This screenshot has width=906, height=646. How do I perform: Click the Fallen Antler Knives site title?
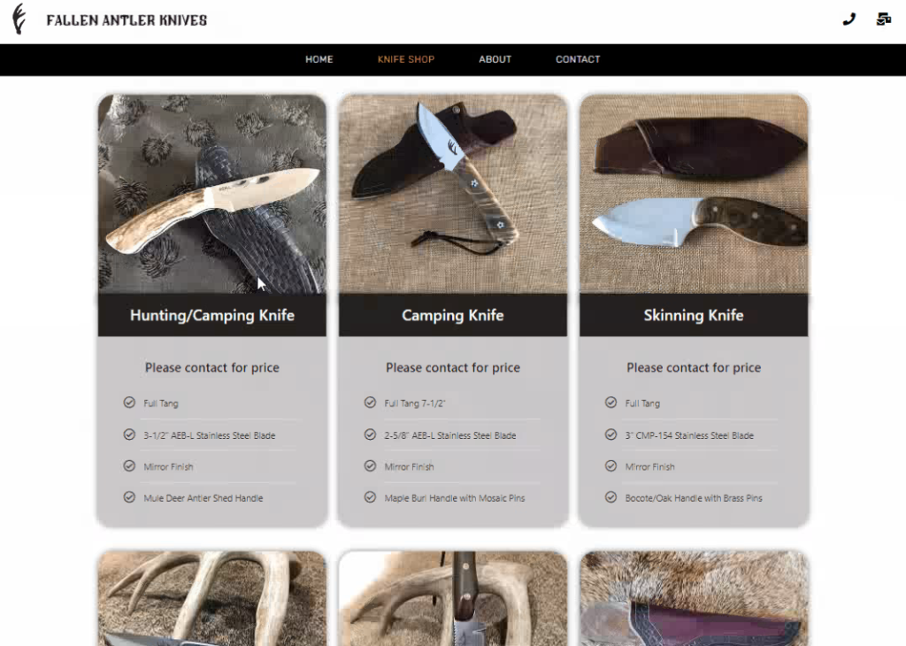pyautogui.click(x=127, y=20)
